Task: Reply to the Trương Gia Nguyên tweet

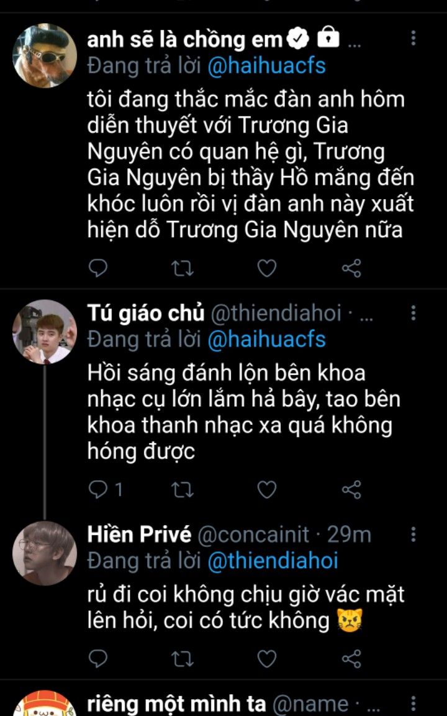Action: (98, 268)
